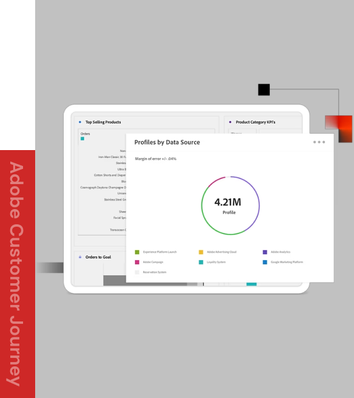Click the purple dot beside Product Category KPI's
354x398 pixels.
(x=230, y=122)
